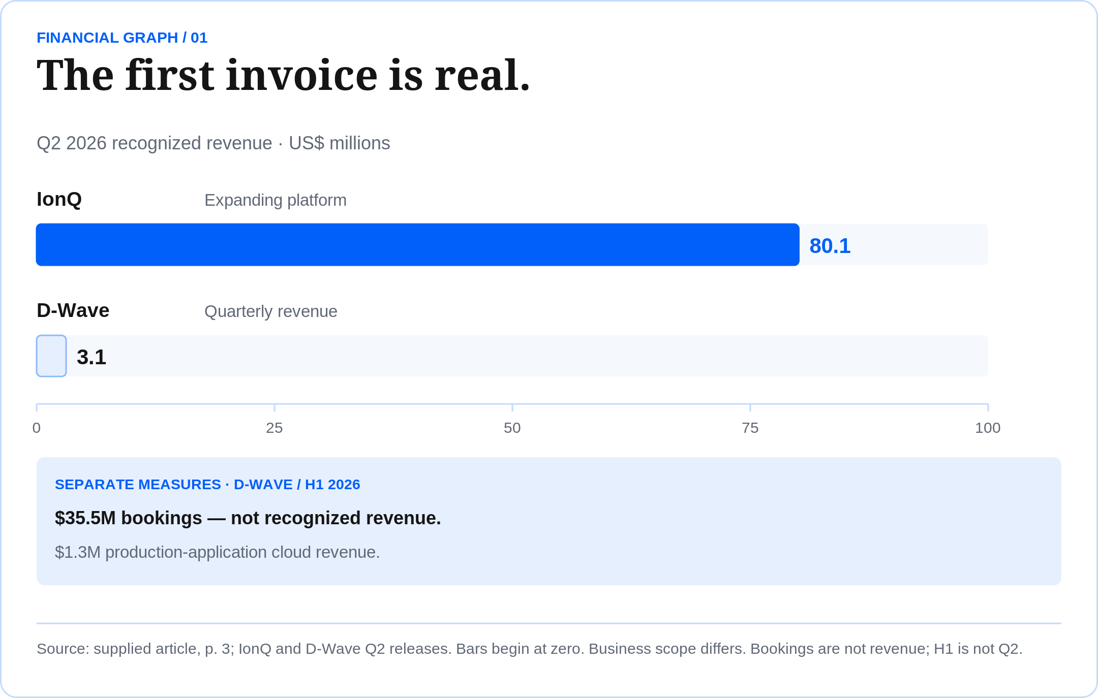This screenshot has height=698, width=1098.
Task: Click the solid blue IonQ revenue bar
Action: (x=417, y=244)
